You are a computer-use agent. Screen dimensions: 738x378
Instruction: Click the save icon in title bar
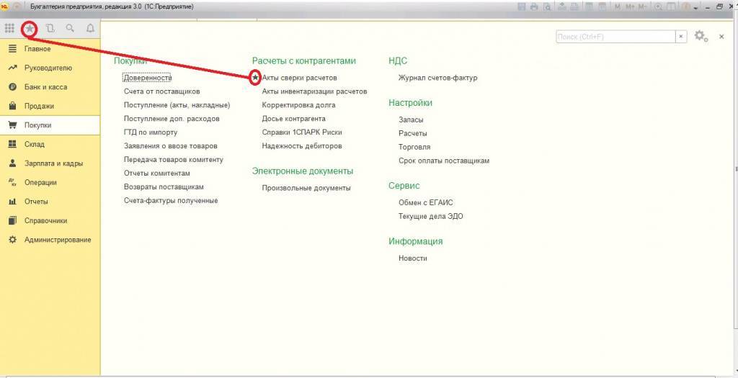coord(523,6)
